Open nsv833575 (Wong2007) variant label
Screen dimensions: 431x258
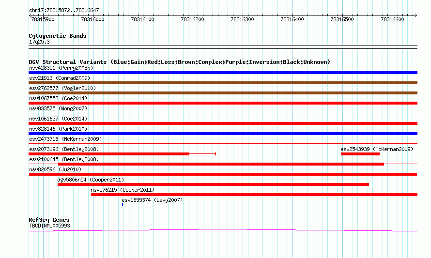point(58,108)
